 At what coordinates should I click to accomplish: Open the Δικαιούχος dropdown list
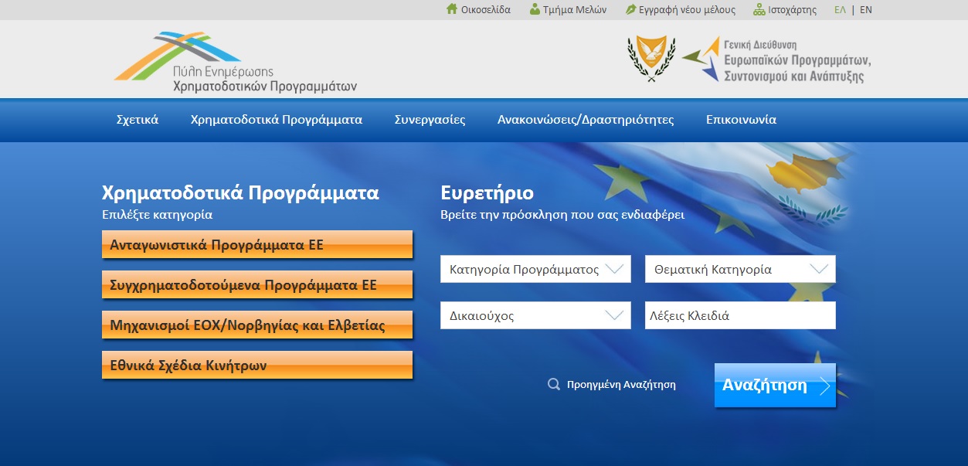(x=535, y=315)
